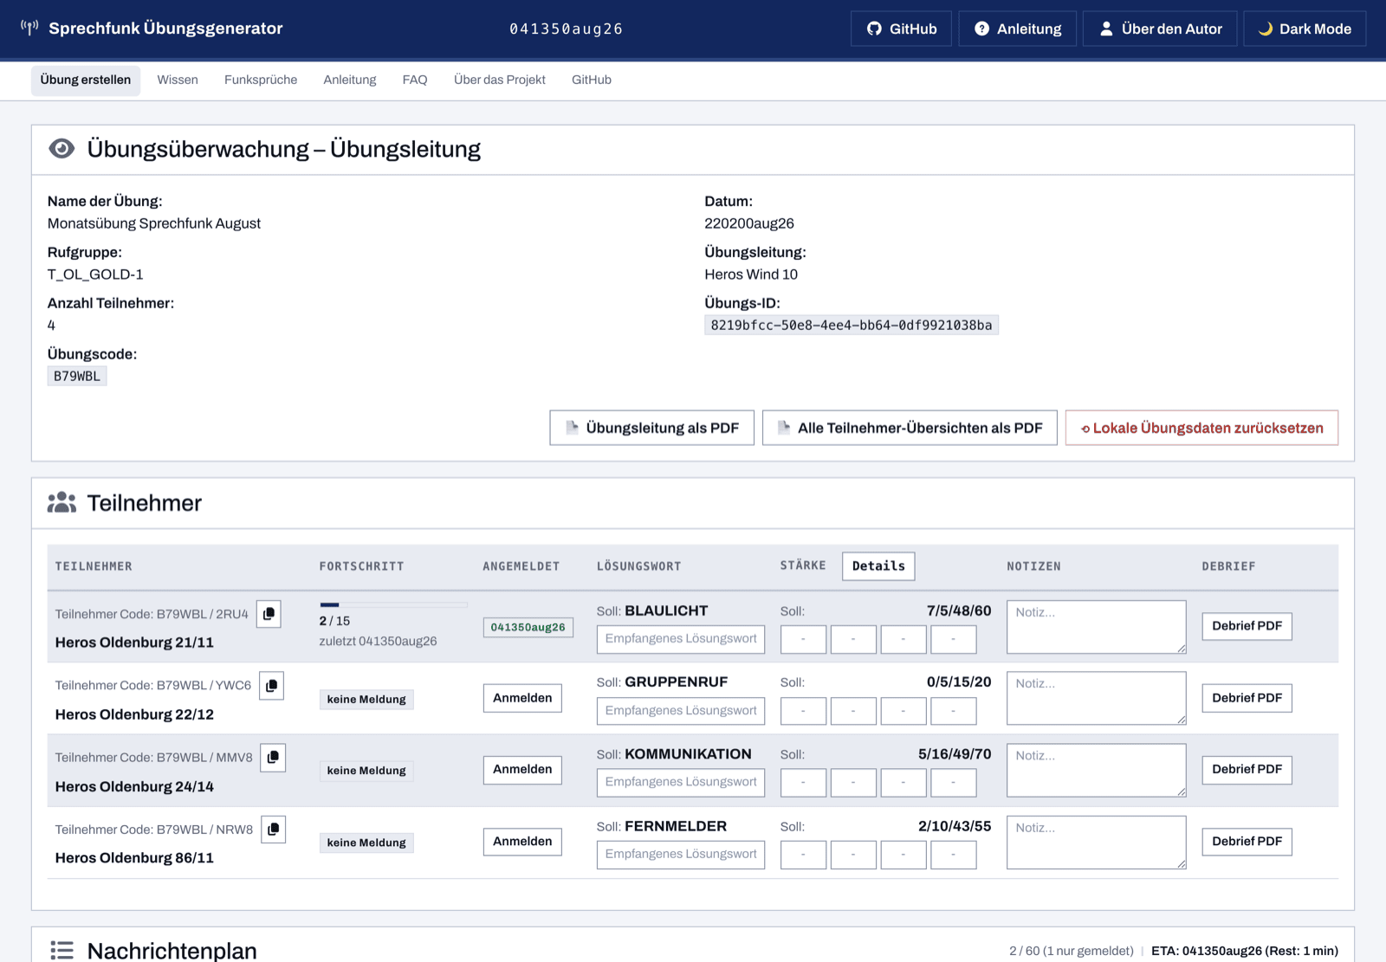1386x962 pixels.
Task: Click first Stärke field in Heros Oldenburg 86/11 row
Action: click(x=803, y=855)
